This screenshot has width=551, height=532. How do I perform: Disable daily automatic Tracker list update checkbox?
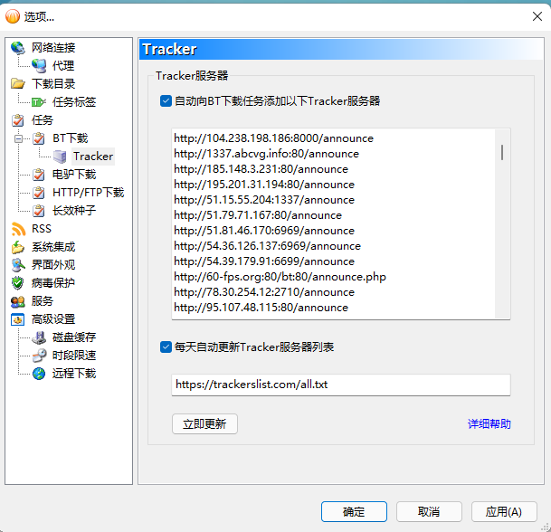[x=166, y=347]
